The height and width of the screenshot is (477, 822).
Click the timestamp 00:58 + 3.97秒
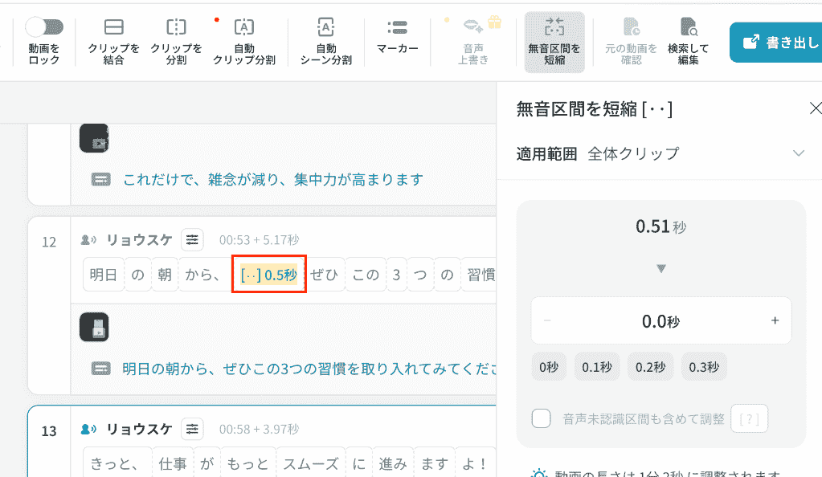click(x=259, y=430)
